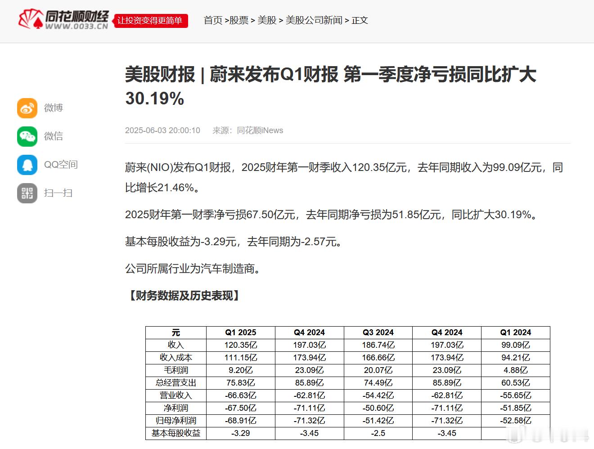Image resolution: width=594 pixels, height=449 pixels.
Task: Click the 微博 share label
Action: point(54,108)
